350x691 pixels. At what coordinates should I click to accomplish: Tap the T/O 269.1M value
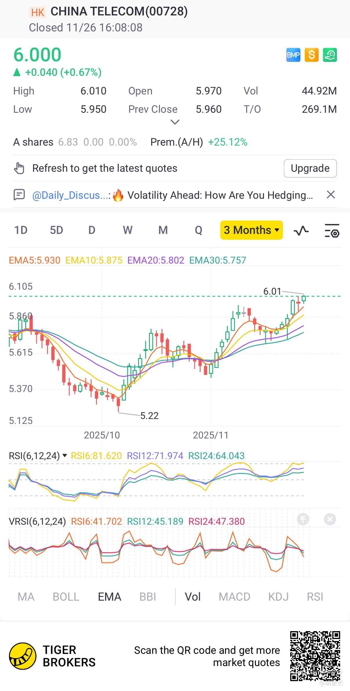point(319,109)
